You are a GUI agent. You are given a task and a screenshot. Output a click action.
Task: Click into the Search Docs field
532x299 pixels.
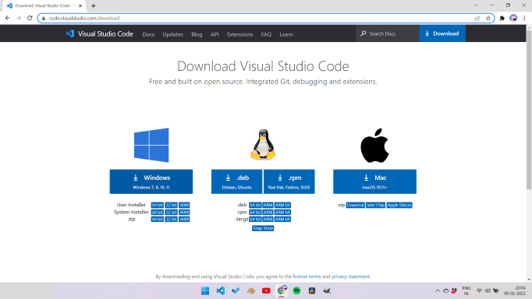point(388,33)
